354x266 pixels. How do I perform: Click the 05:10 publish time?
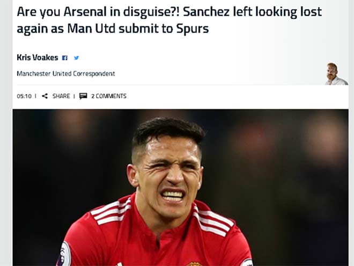[24, 96]
